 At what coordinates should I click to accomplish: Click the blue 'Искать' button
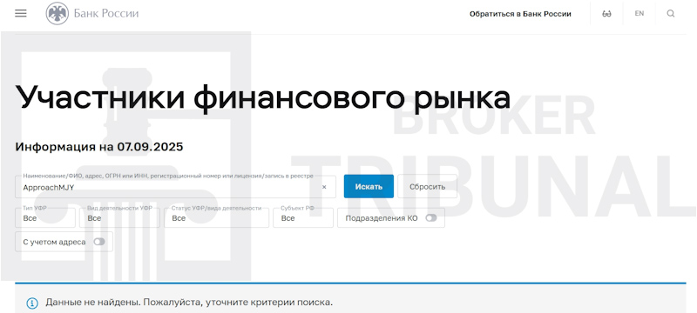[x=369, y=186]
